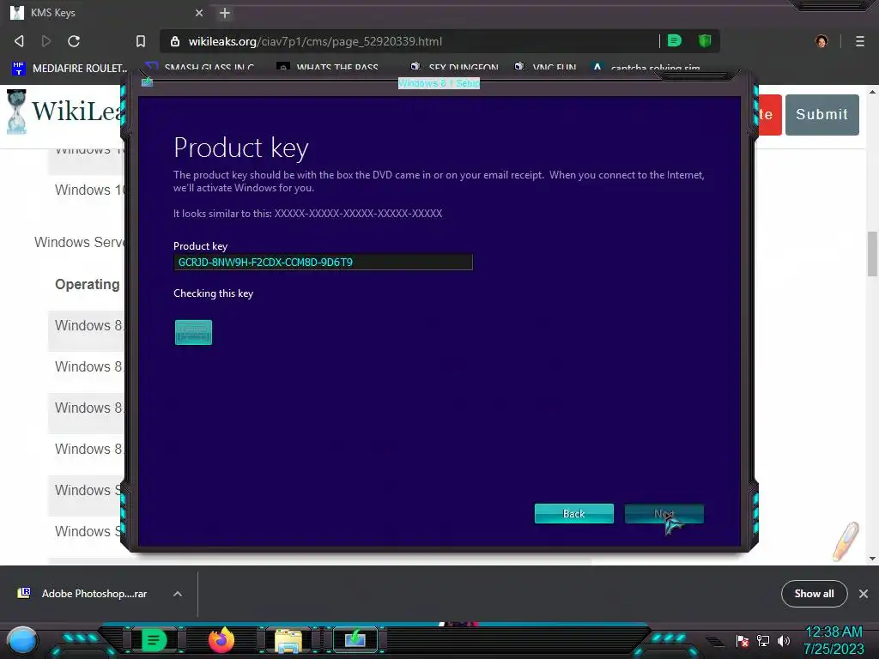This screenshot has height=659, width=879.
Task: Go back using the browser back arrow
Action: (19, 41)
